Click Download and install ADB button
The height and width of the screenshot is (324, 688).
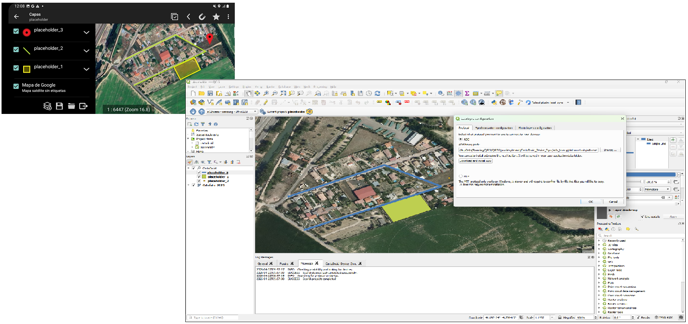(x=475, y=161)
